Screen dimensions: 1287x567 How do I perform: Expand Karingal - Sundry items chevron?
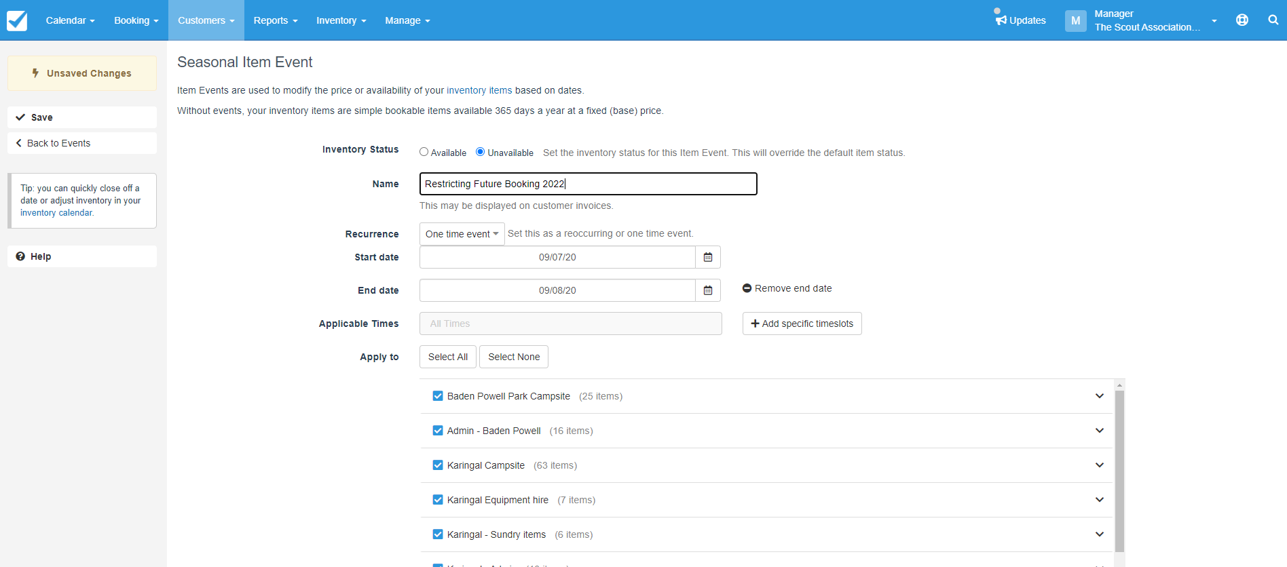[x=1100, y=534]
